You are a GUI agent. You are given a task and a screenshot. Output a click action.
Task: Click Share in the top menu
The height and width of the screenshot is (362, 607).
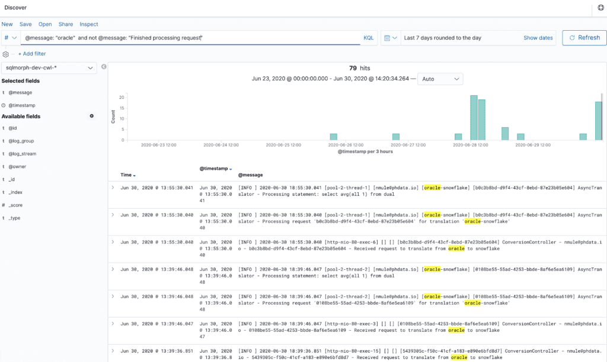coord(66,24)
